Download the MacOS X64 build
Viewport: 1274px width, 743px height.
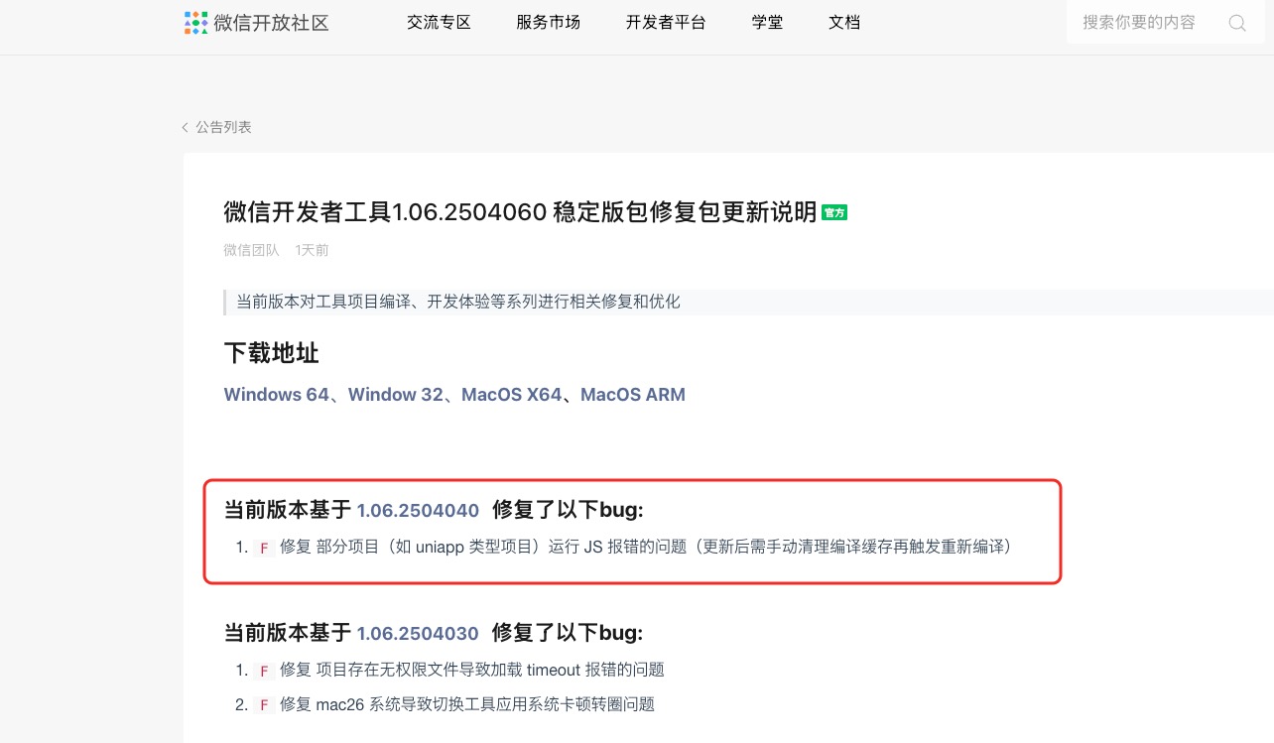pyautogui.click(x=511, y=395)
